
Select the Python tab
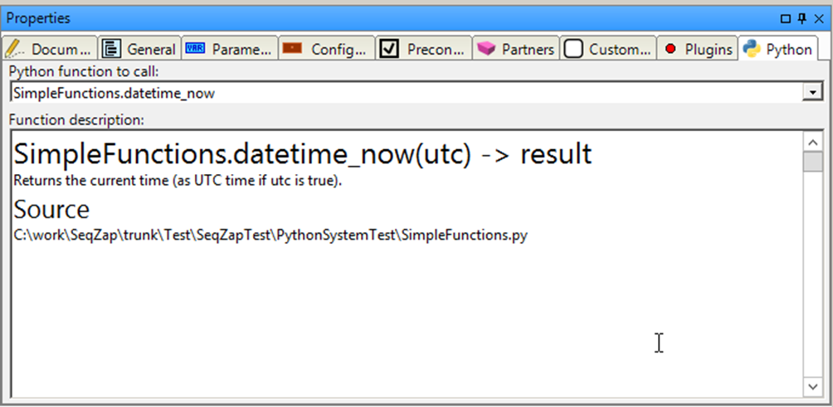coord(777,48)
